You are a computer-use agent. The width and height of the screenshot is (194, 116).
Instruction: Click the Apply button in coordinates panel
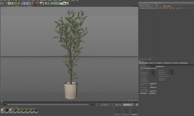point(134,114)
